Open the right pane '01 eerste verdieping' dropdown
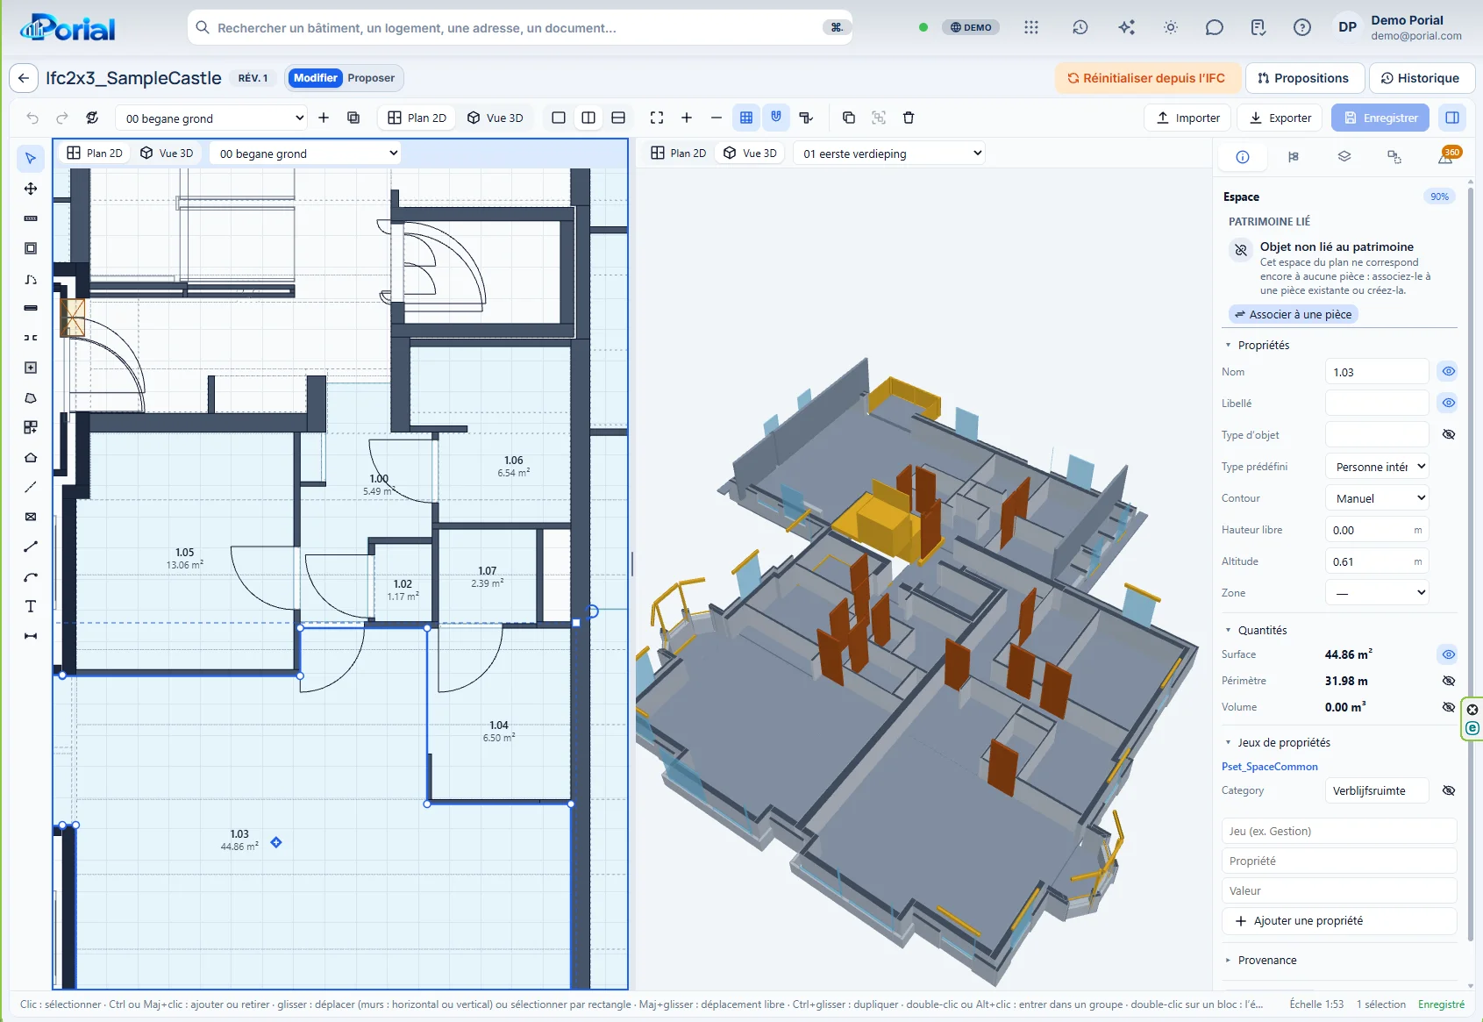The width and height of the screenshot is (1483, 1022). (x=890, y=154)
